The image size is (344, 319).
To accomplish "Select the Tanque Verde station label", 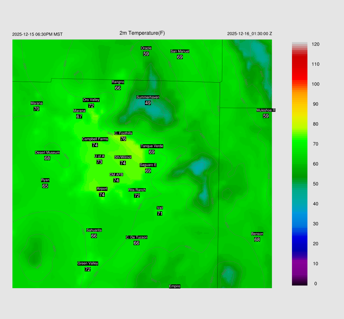I will click(152, 146).
